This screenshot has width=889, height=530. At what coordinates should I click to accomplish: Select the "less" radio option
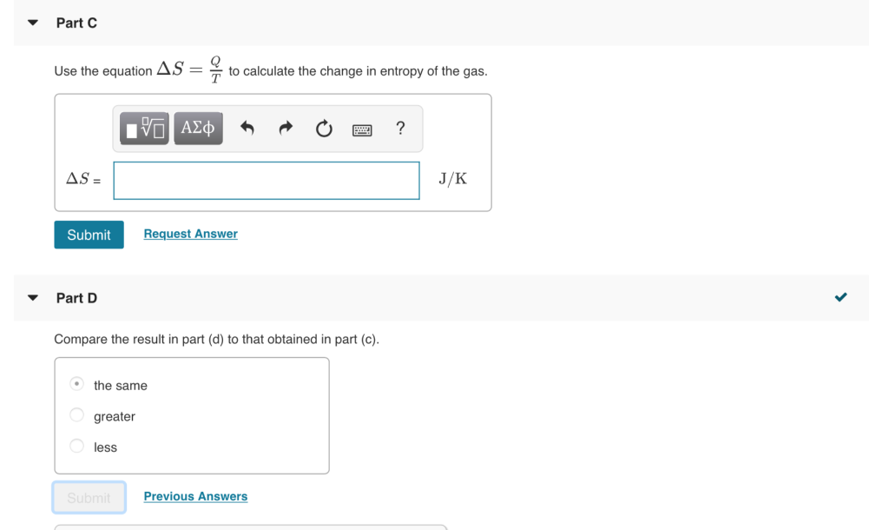[x=76, y=446]
